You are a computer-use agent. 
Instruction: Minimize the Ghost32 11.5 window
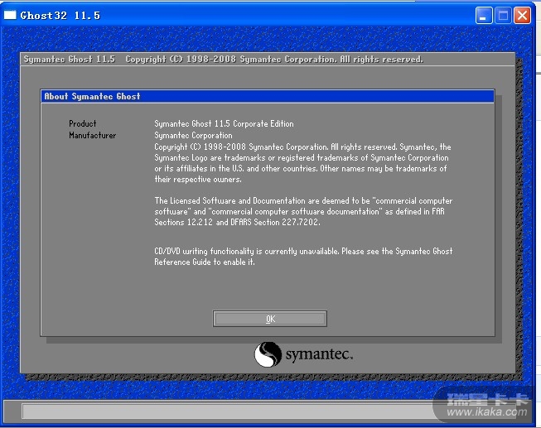484,16
